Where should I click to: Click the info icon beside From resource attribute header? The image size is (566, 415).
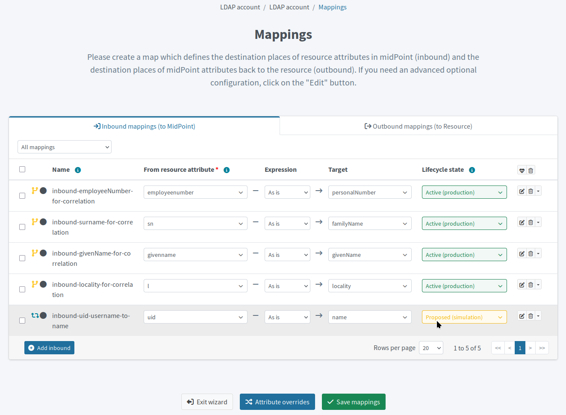[x=226, y=170]
